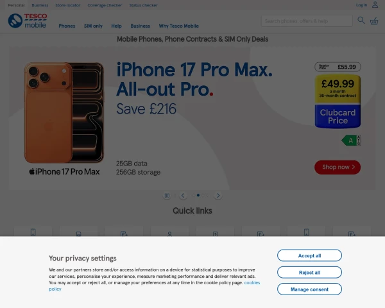Image resolution: width=385 pixels, height=308 pixels.
Task: Select the third carousel dot
Action: [x=203, y=195]
